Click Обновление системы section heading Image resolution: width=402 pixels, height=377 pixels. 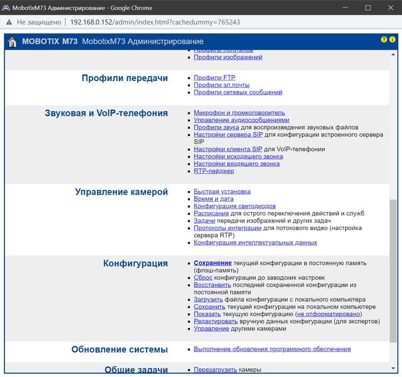point(120,349)
